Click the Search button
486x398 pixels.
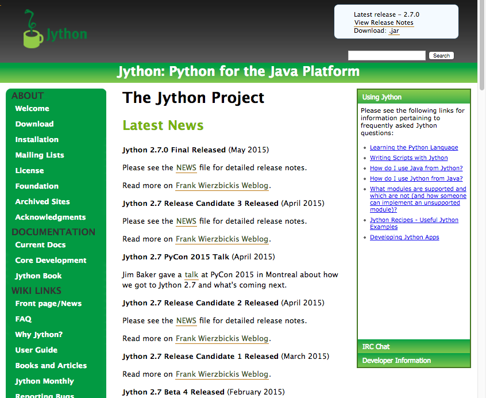(441, 56)
